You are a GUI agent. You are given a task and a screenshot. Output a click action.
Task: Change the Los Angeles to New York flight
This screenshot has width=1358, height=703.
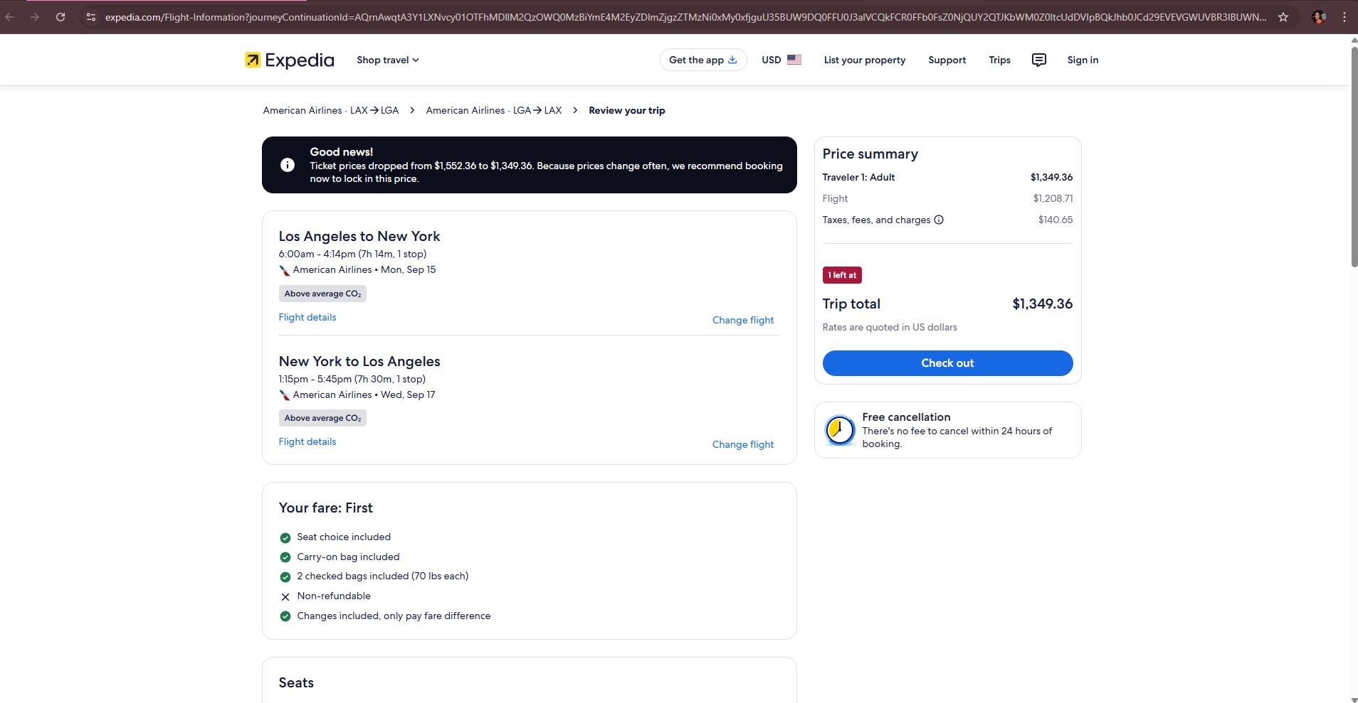743,321
